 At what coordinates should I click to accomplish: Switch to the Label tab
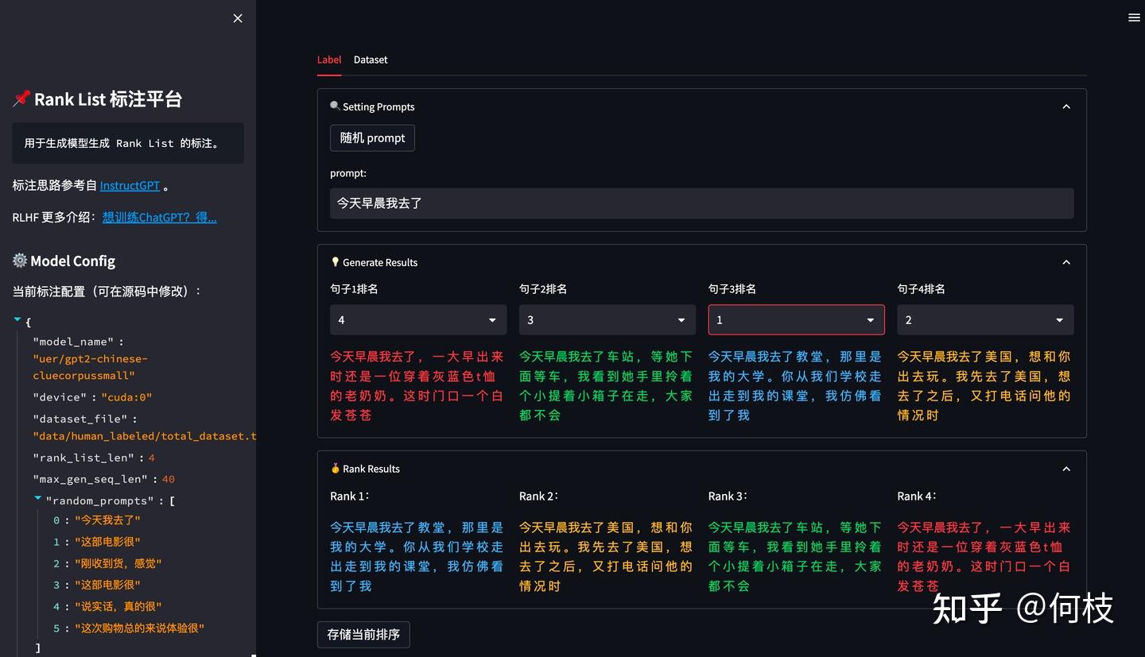click(329, 60)
